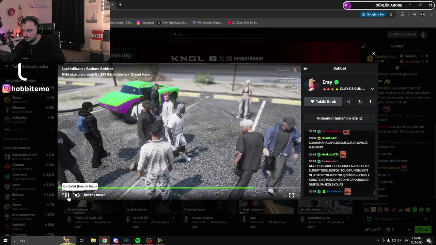Open Levo recommended channel
Viewport: 436px width, 245px height.
[29, 187]
